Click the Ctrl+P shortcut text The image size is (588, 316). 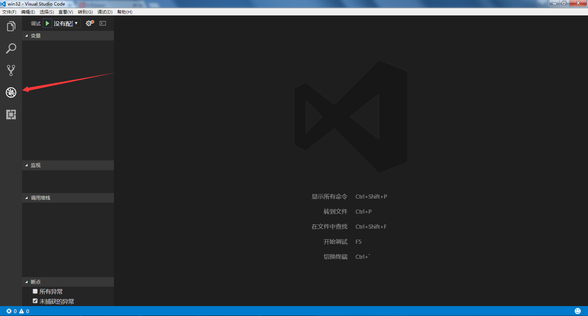(x=363, y=212)
